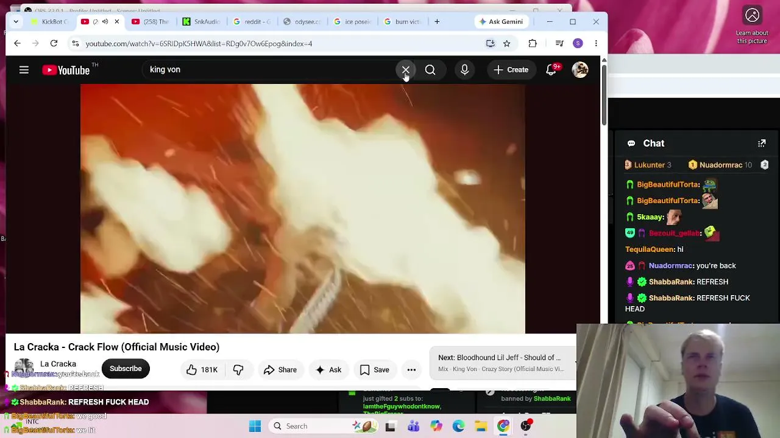The width and height of the screenshot is (780, 438).
Task: Click the Ask Gemini button
Action: 501,22
